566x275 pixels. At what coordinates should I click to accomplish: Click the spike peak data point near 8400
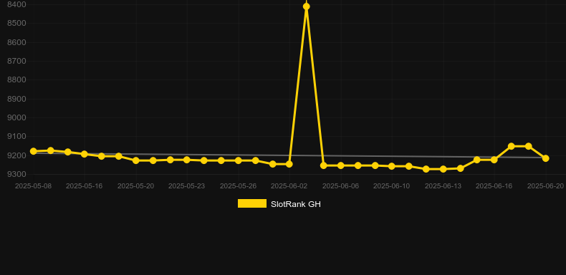pyautogui.click(x=307, y=6)
